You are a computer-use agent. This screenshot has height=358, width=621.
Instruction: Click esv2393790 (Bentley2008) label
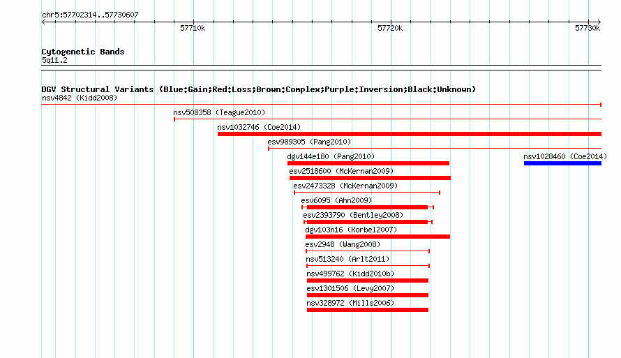353,215
